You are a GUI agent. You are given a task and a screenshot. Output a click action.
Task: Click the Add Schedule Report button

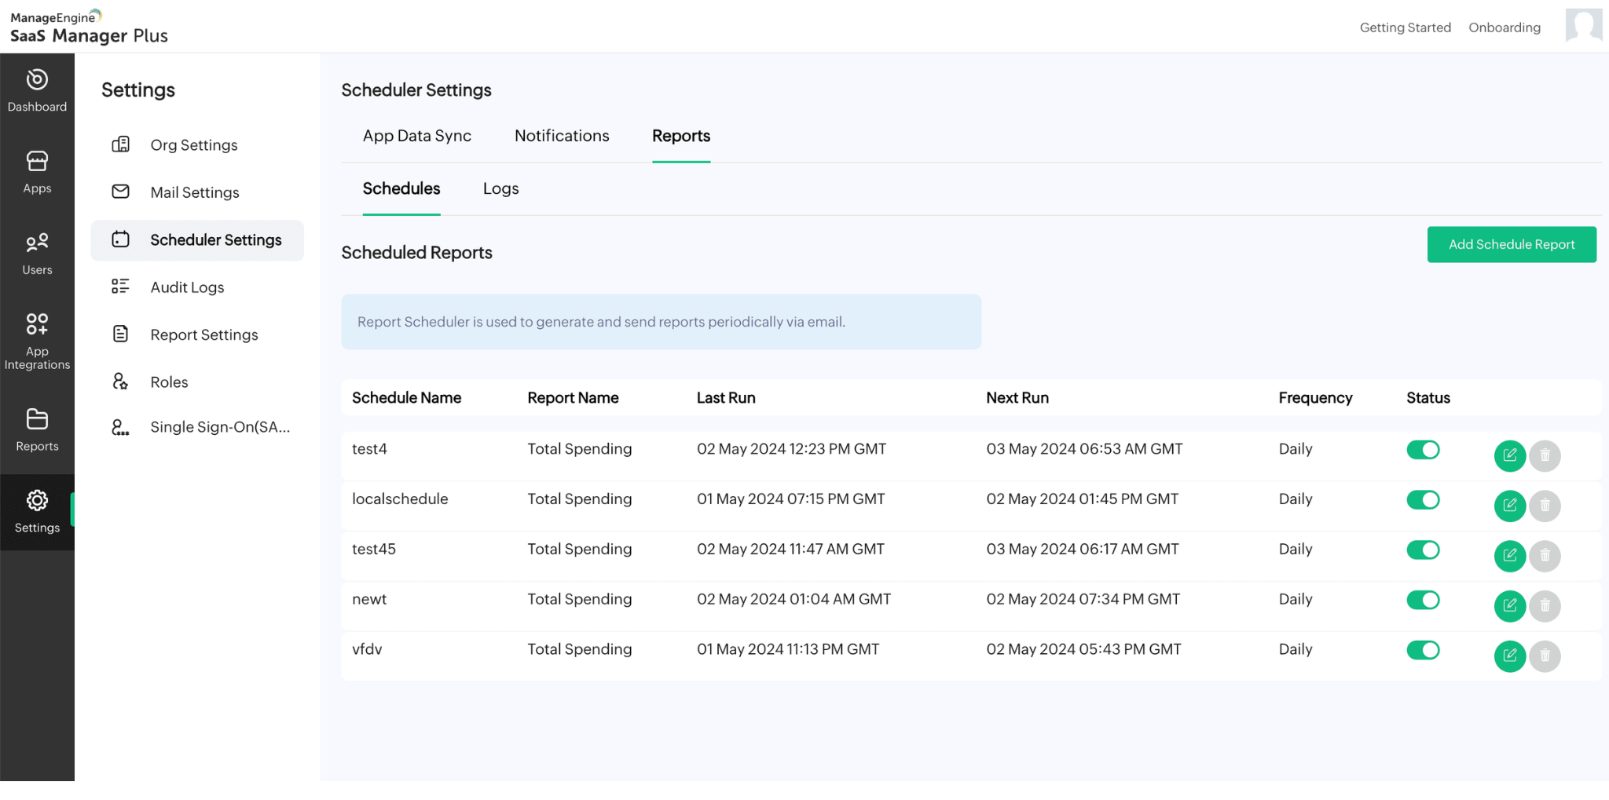[1511, 245]
